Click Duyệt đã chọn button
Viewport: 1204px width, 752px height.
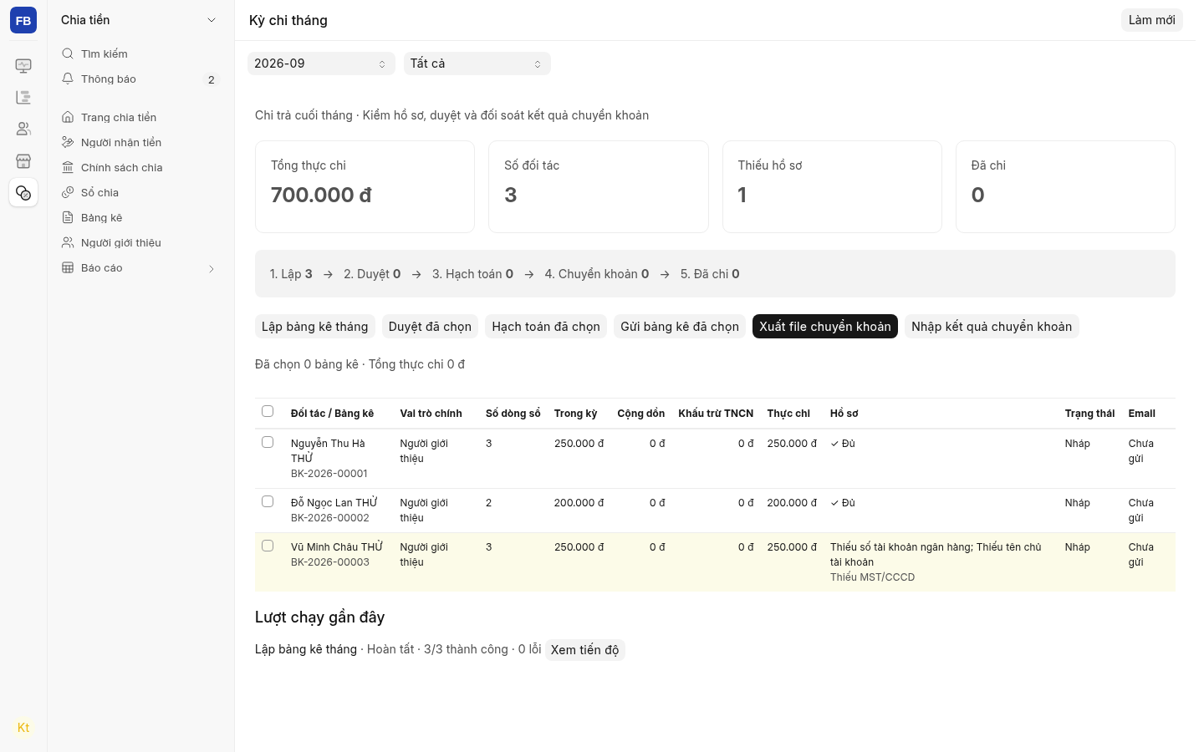click(x=430, y=327)
